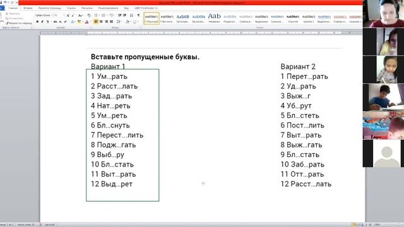Toggle strikethrough formatting

tap(55, 21)
